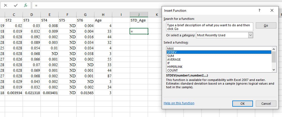The image size is (282, 117).
Task: Select STDEV in the function list
Action: click(x=219, y=52)
